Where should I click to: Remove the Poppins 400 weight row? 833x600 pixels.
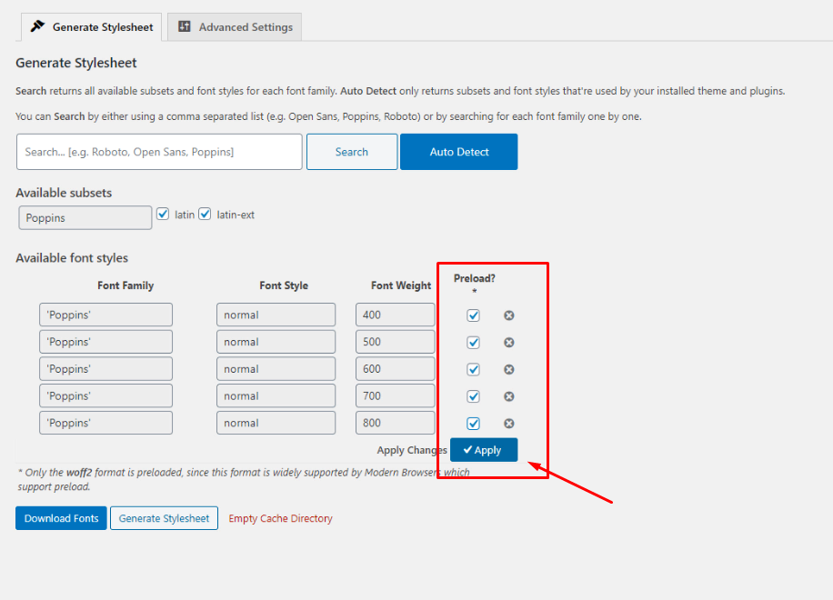coord(509,315)
